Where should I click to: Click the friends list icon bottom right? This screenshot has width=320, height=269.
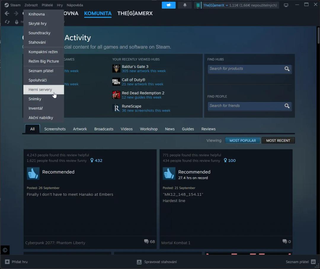313,262
